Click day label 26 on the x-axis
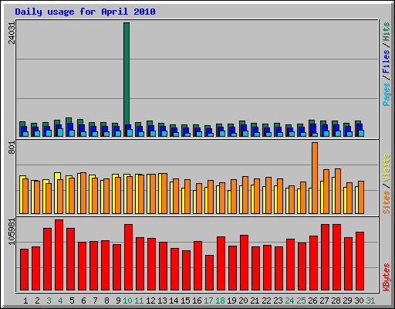The width and height of the screenshot is (395, 309). click(x=312, y=301)
